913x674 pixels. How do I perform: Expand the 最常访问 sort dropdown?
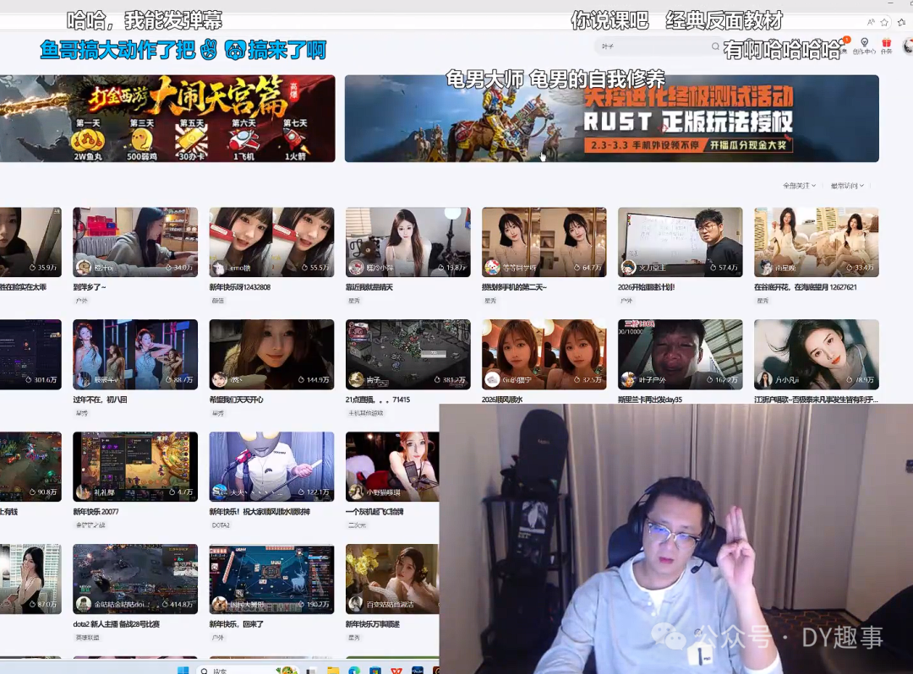click(x=847, y=186)
